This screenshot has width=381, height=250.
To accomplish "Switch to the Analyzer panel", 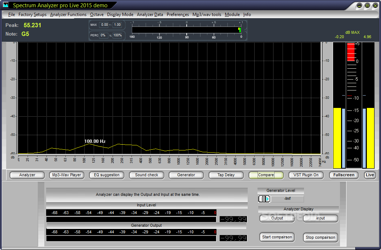I will pos(27,175).
